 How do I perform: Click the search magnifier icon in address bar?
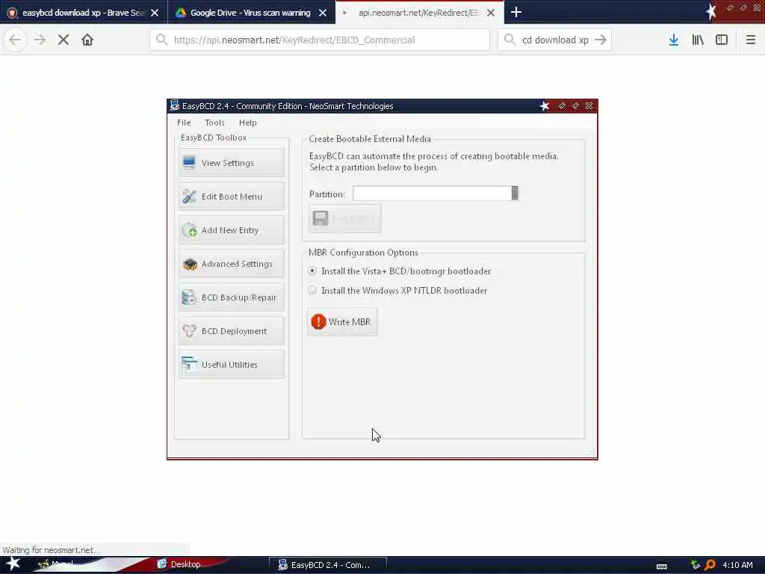[161, 40]
